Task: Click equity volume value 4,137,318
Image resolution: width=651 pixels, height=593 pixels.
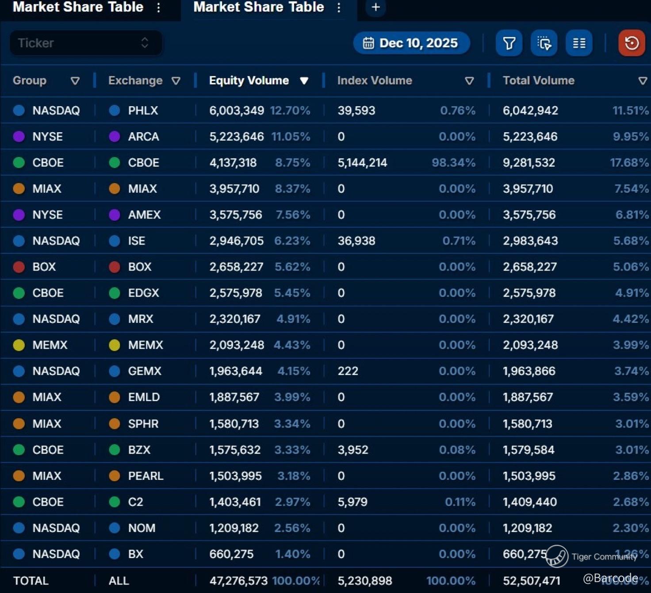Action: pos(233,163)
